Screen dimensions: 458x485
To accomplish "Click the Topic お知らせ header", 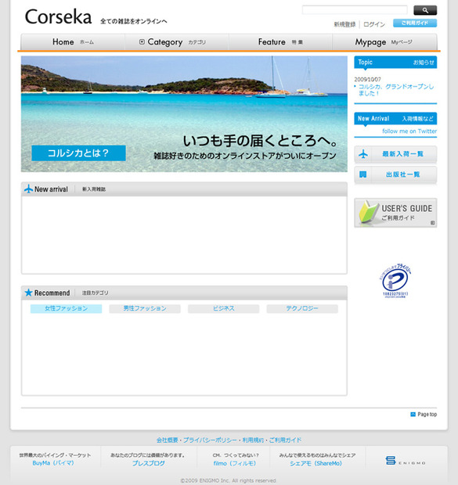I will (395, 62).
